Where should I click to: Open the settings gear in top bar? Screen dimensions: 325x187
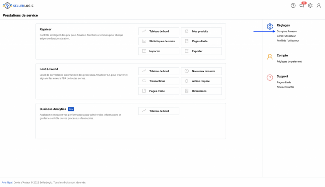[310, 6]
